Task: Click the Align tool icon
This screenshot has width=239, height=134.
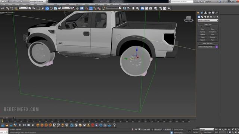Action: click(x=128, y=8)
